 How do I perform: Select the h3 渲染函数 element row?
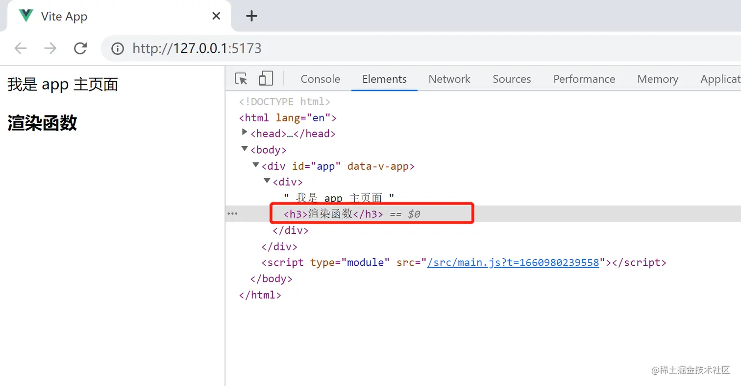[483, 214]
